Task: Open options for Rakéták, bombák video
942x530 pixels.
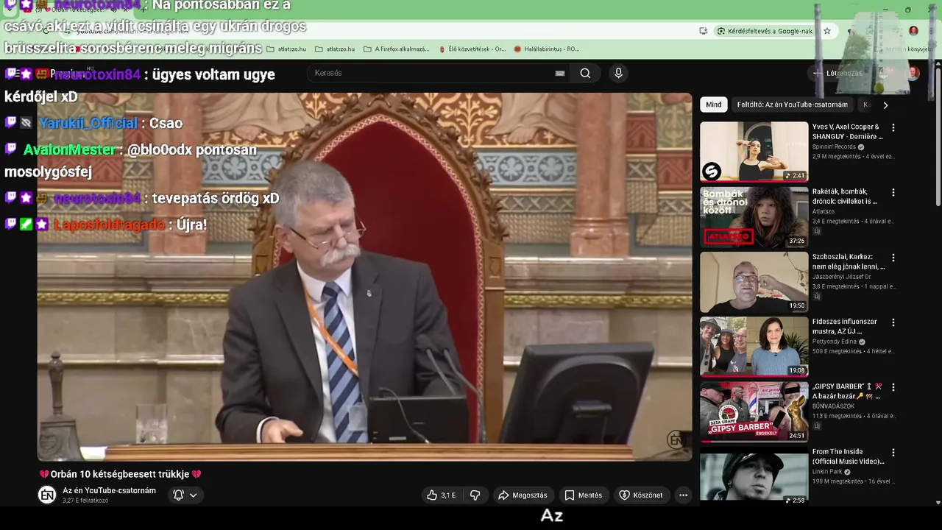Action: (x=893, y=192)
